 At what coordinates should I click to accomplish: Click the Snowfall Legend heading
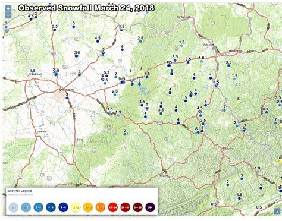20,191
